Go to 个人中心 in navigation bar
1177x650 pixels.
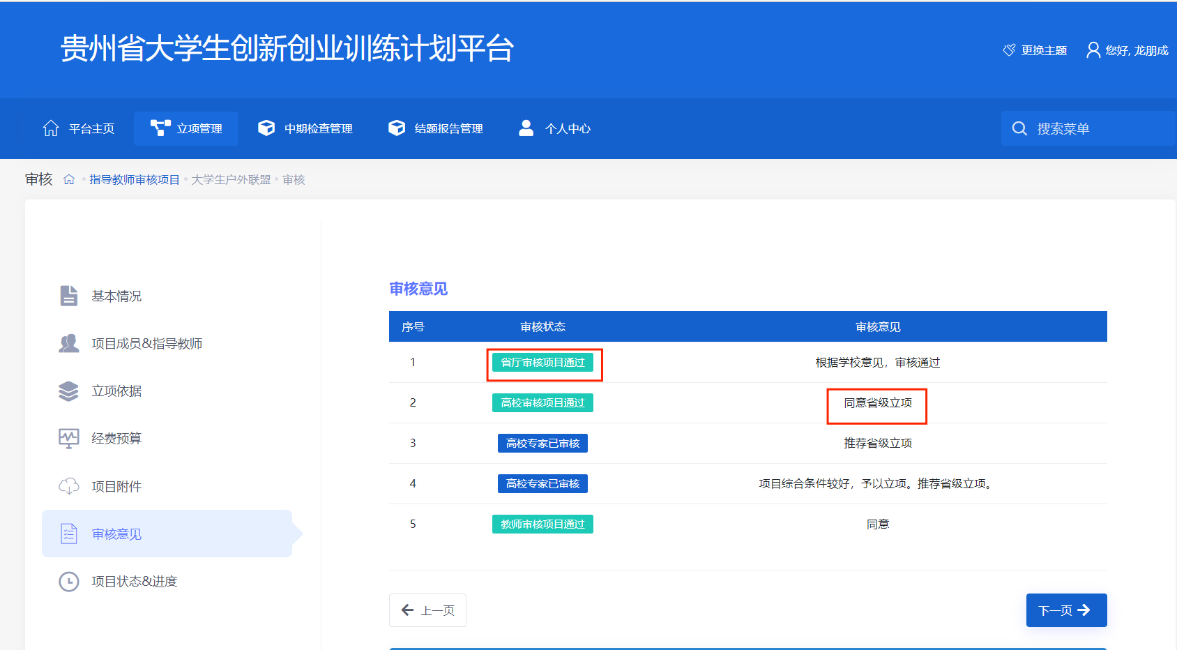tap(555, 128)
